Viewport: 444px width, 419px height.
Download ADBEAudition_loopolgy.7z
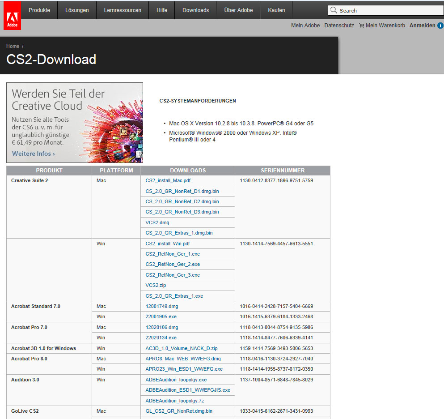pyautogui.click(x=175, y=401)
